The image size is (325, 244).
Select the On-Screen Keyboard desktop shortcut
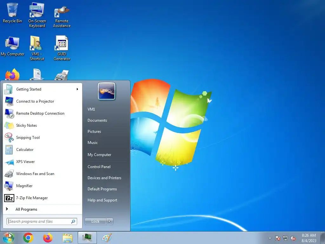coord(37,15)
